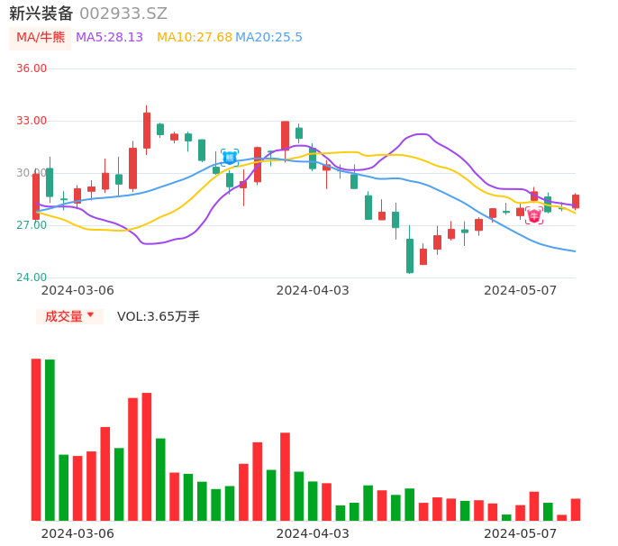This screenshot has height=546, width=618.
Task: Click the last red volume bar at far right
Action: coord(576,510)
